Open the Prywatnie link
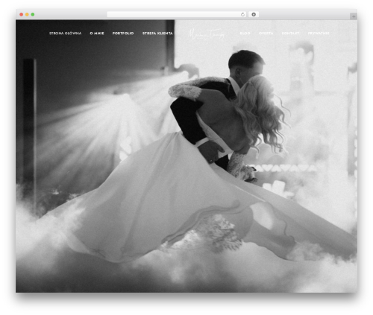 (x=319, y=34)
